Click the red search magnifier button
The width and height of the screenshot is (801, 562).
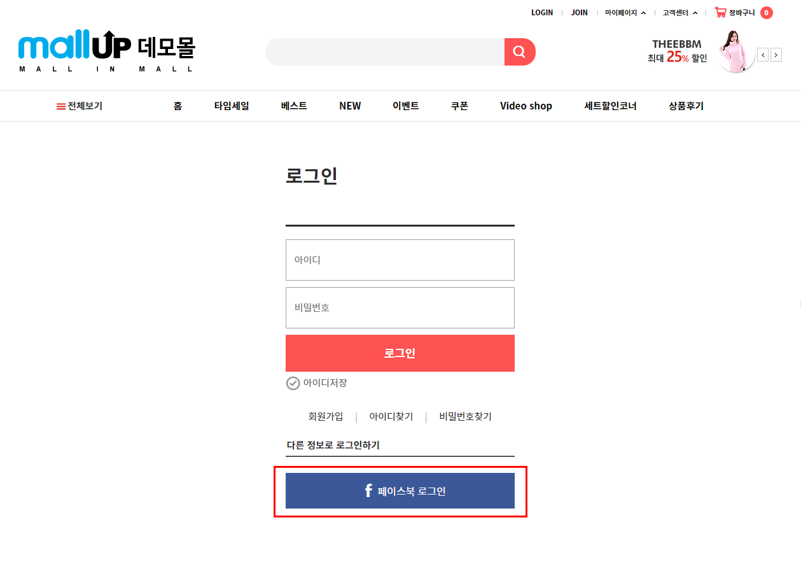(x=520, y=52)
